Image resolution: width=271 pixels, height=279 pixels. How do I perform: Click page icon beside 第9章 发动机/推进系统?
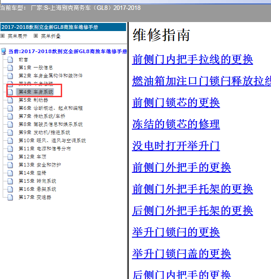click(10, 133)
